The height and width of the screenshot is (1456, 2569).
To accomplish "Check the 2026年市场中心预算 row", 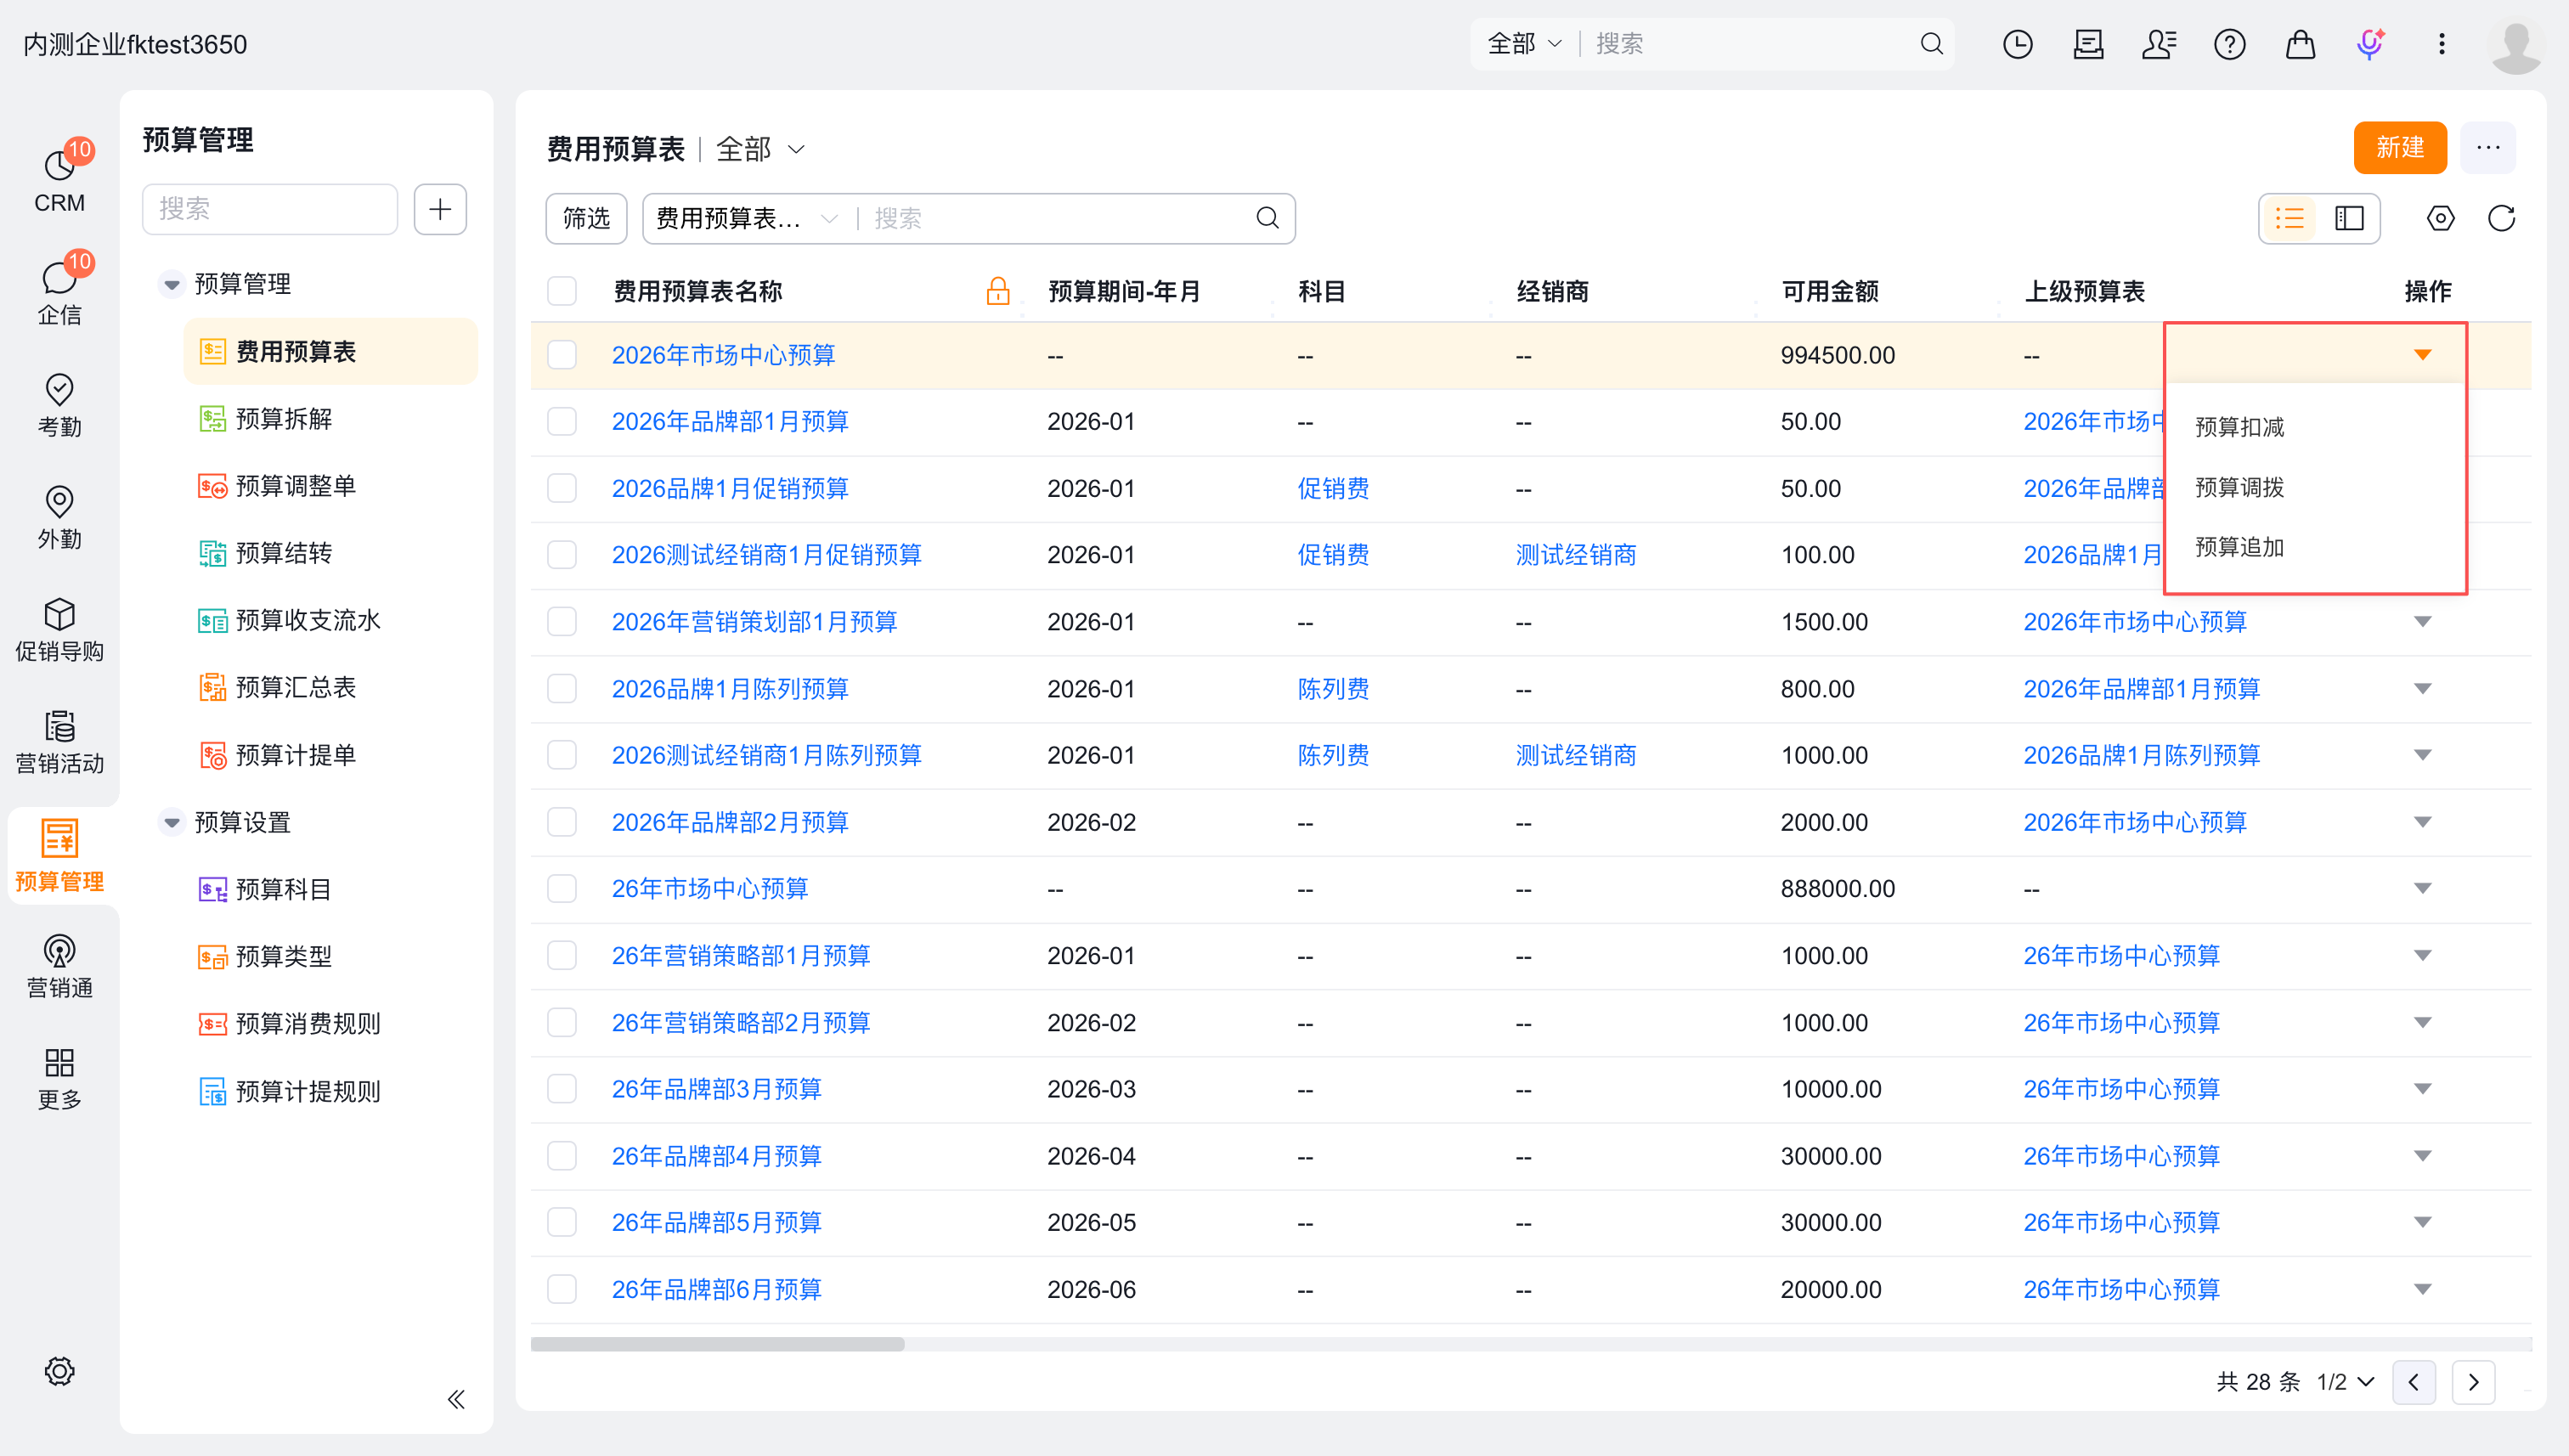I will [562, 355].
